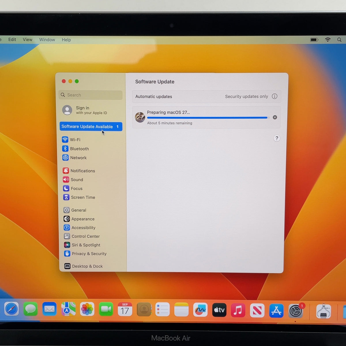Click the settings Search field

tap(91, 95)
